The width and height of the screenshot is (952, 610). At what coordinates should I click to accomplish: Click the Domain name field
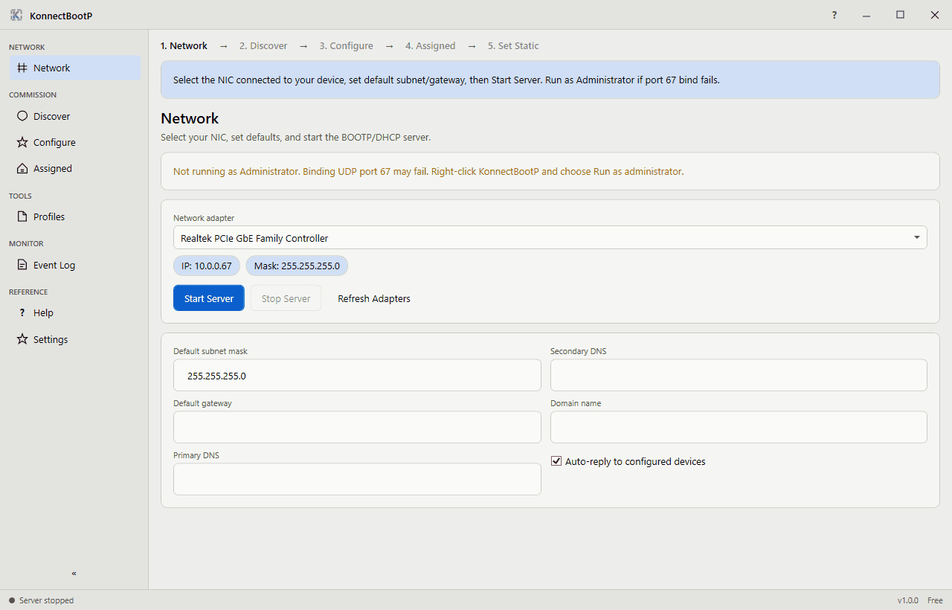[x=739, y=427]
